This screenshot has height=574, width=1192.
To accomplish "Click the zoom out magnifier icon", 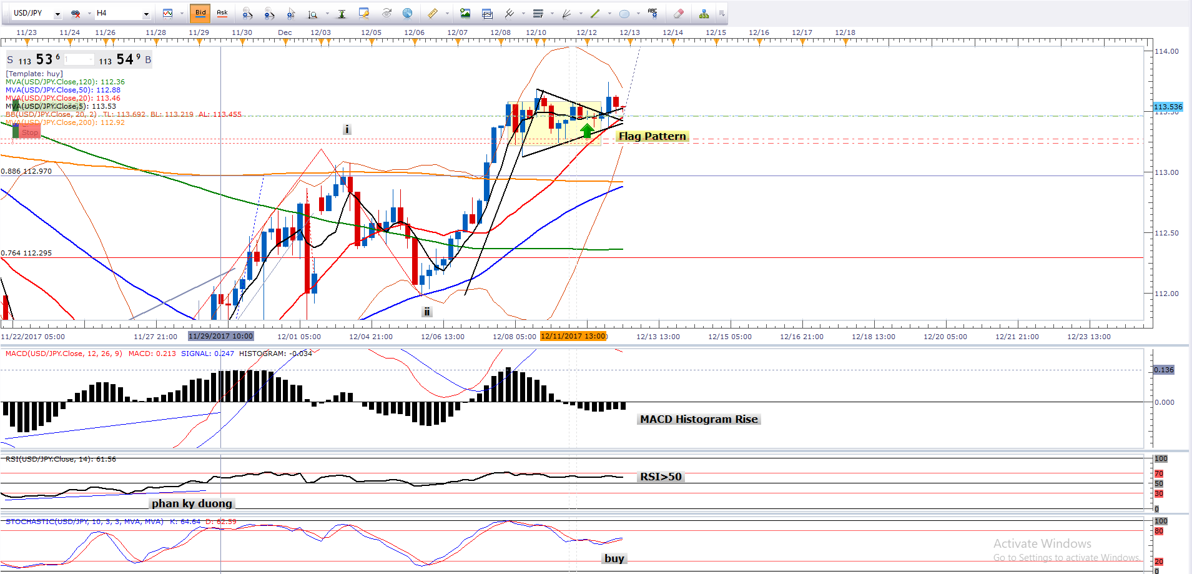I will coord(269,13).
